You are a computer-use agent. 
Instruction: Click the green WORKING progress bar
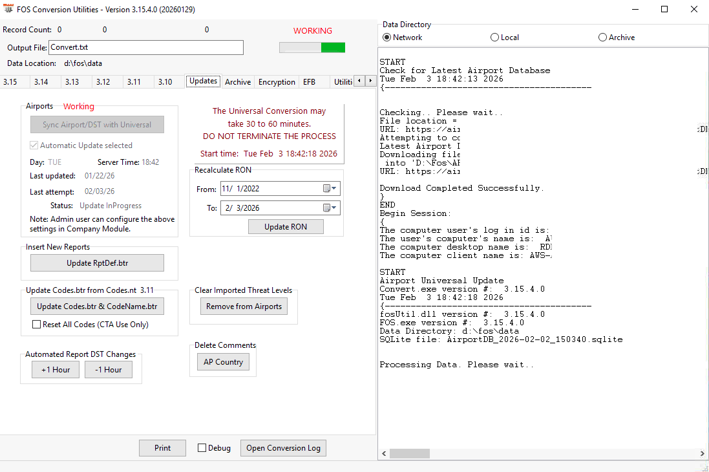click(x=312, y=48)
